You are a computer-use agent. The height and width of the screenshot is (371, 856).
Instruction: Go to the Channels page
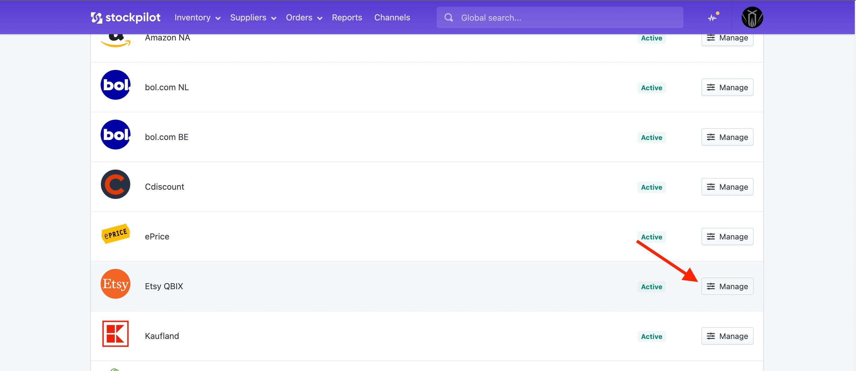click(x=392, y=18)
